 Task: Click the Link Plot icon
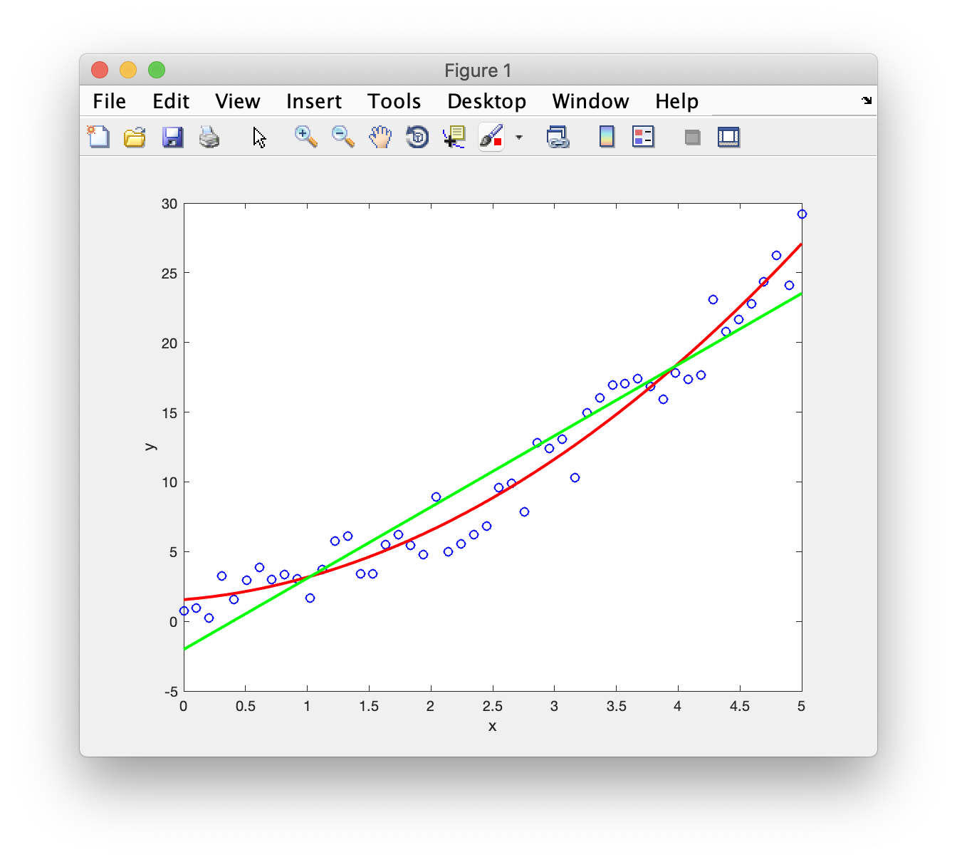558,137
